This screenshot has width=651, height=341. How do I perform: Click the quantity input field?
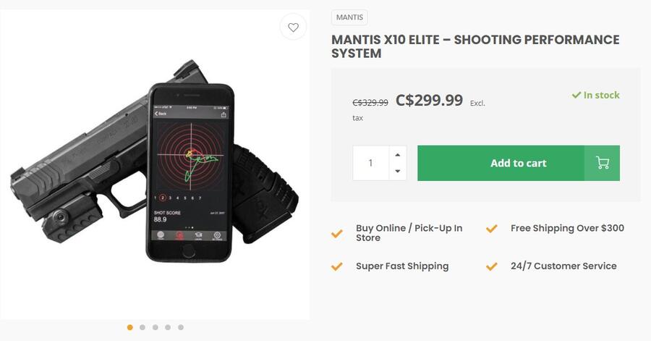tap(370, 163)
